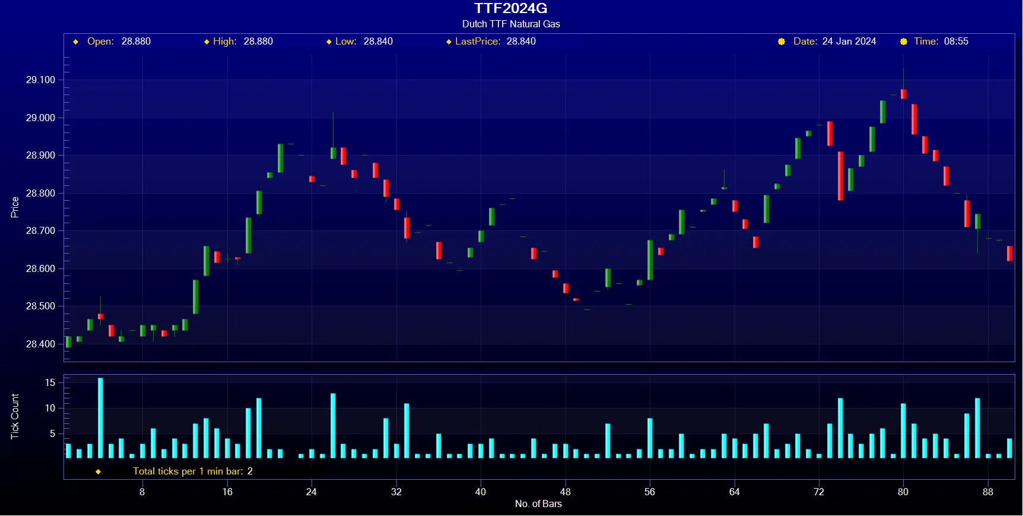Click the 28.400 price axis label
This screenshot has width=1023, height=516.
pyautogui.click(x=40, y=344)
